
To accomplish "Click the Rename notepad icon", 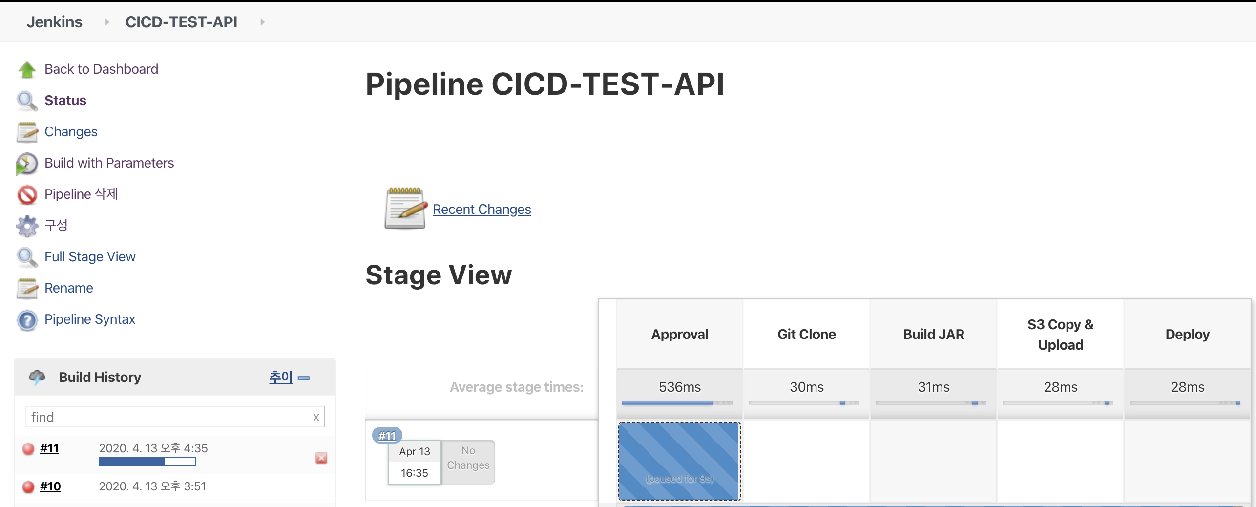I will coord(27,288).
